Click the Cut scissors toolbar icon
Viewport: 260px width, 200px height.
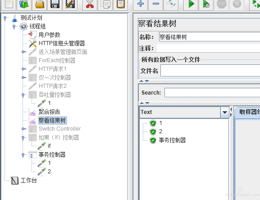point(90,5)
